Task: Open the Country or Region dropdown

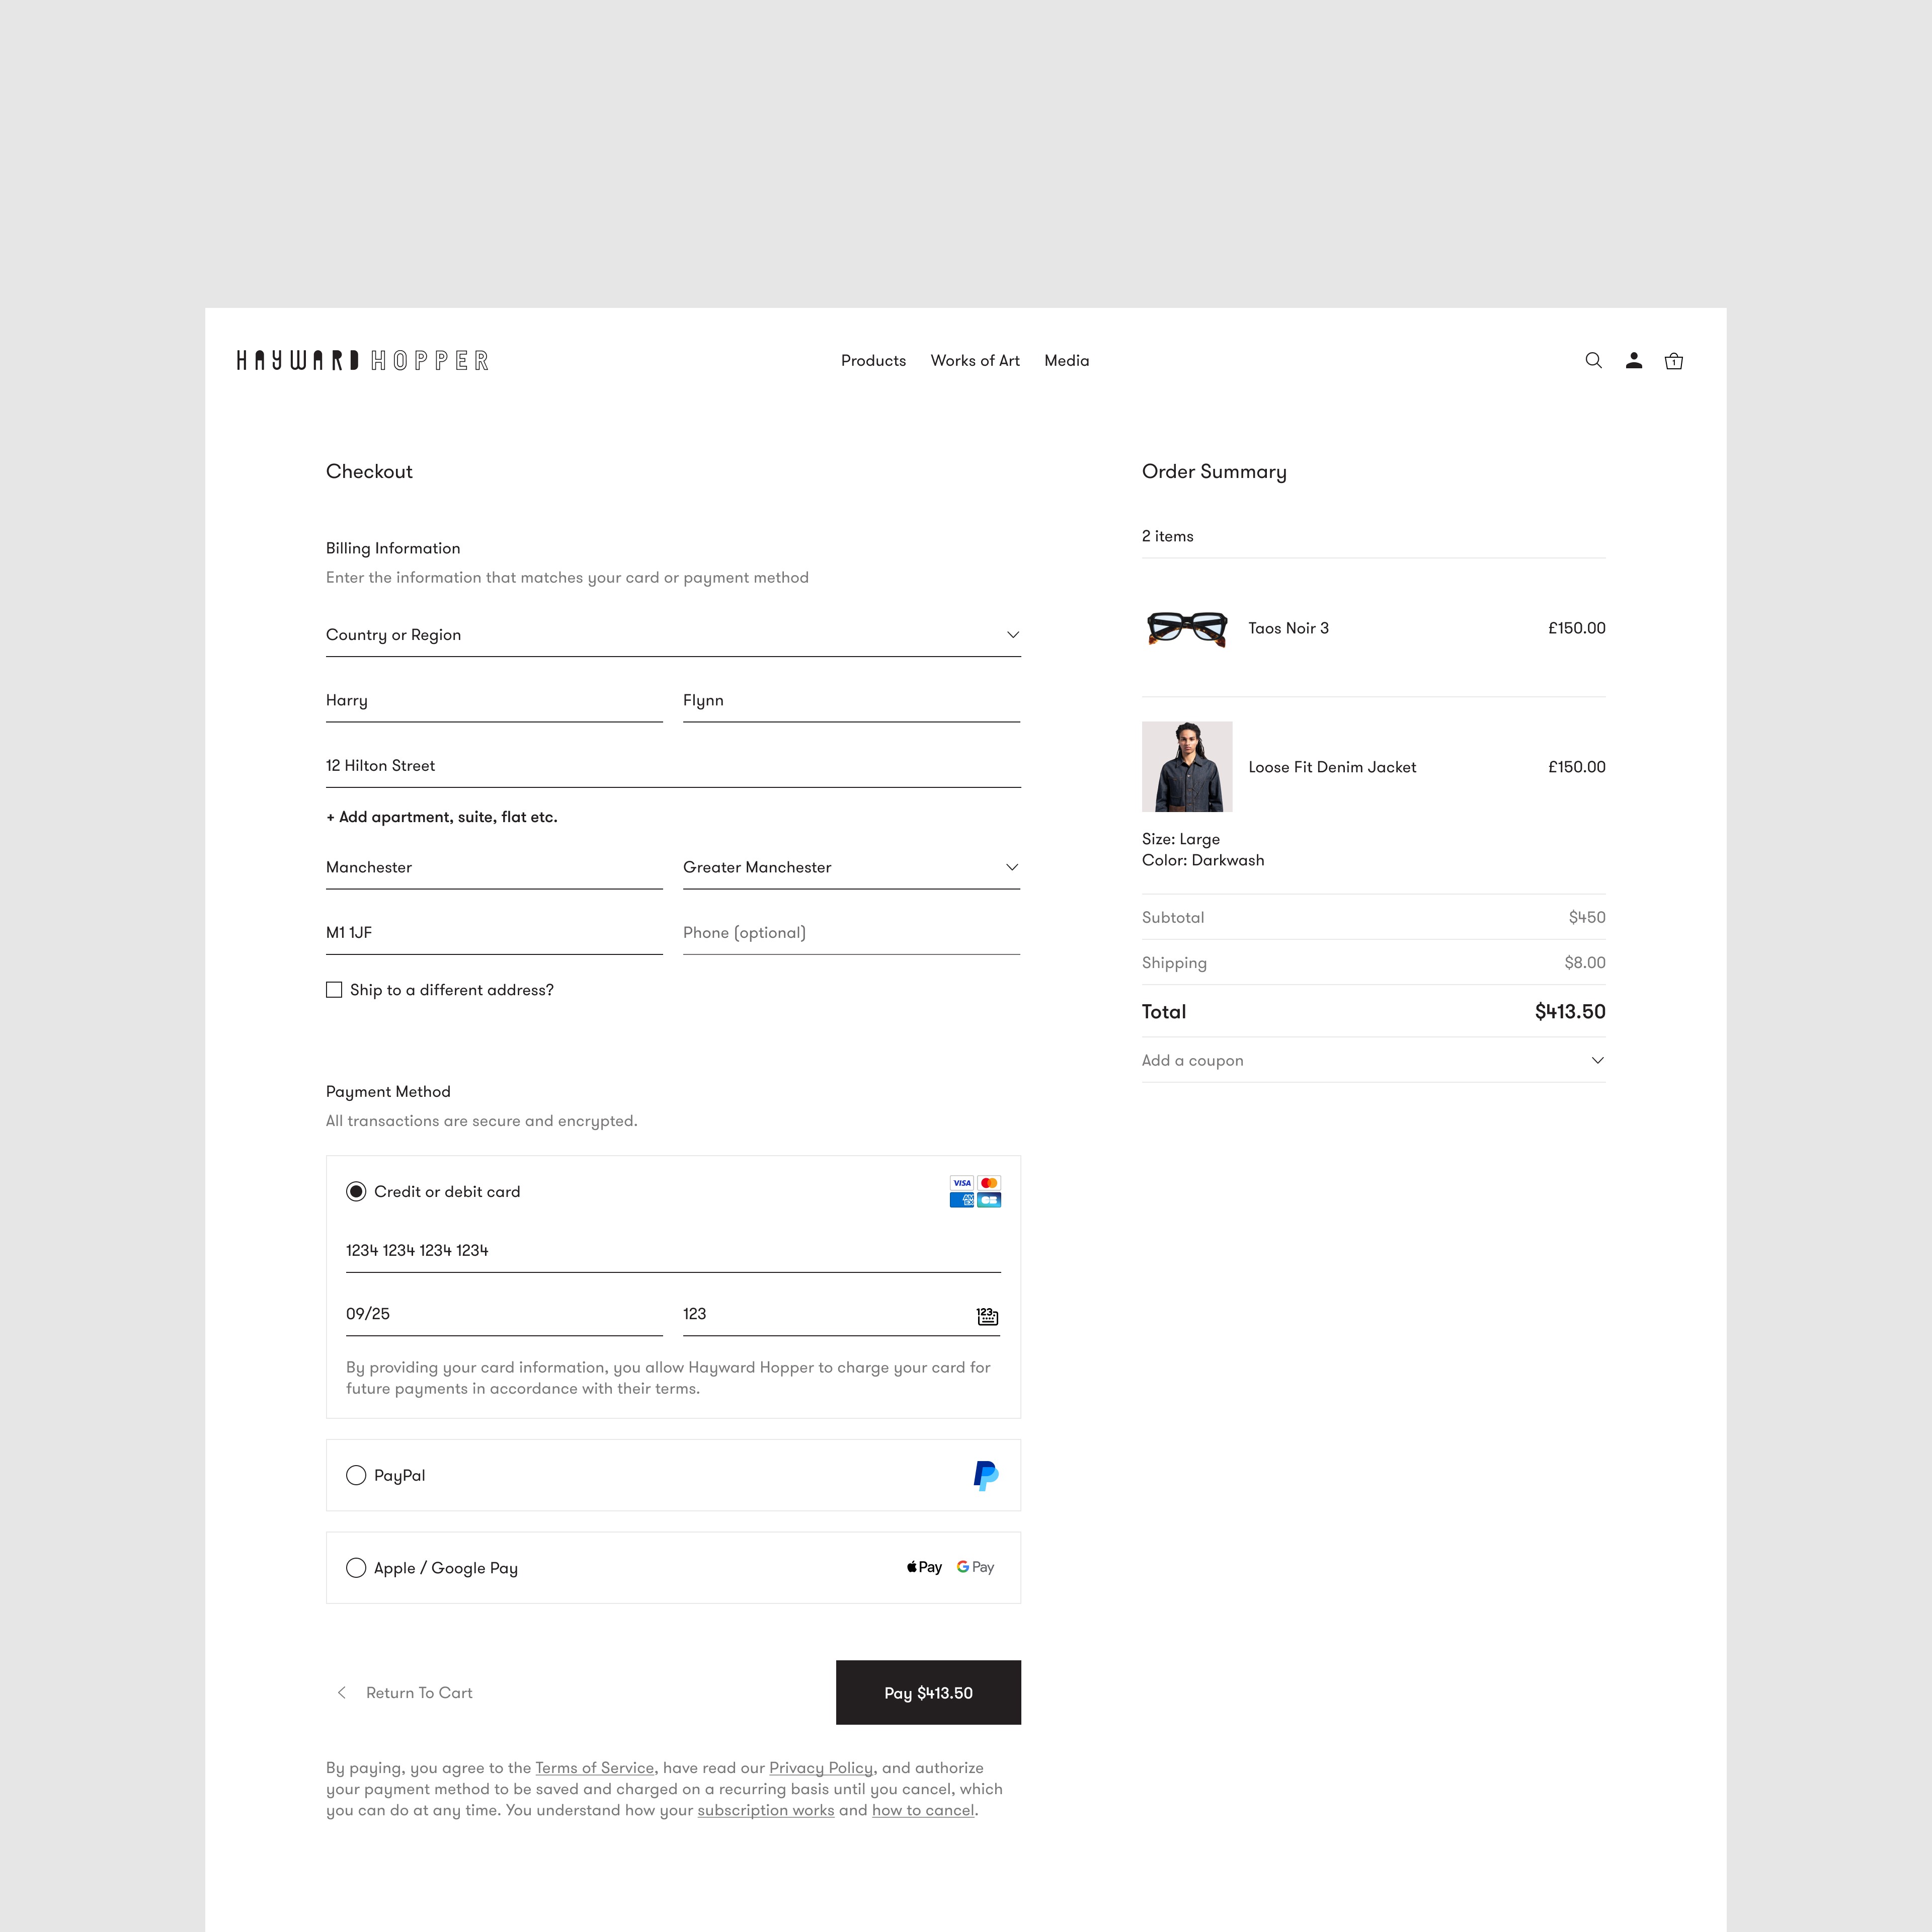Action: (x=672, y=635)
